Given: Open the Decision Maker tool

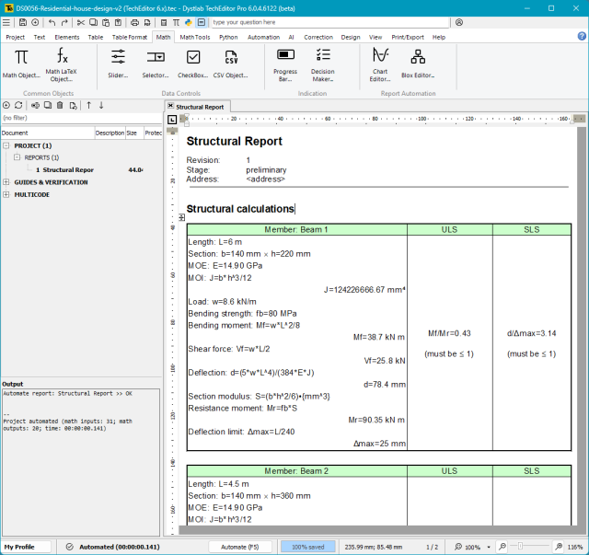Looking at the screenshot, I should tap(323, 64).
